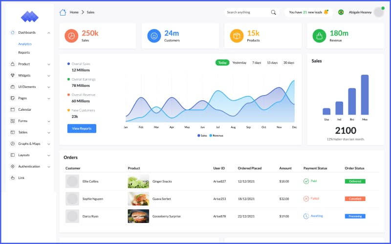Viewport: 391px width, 244px height.
Task: Open Analytics under Dashboards
Action: [x=25, y=44]
